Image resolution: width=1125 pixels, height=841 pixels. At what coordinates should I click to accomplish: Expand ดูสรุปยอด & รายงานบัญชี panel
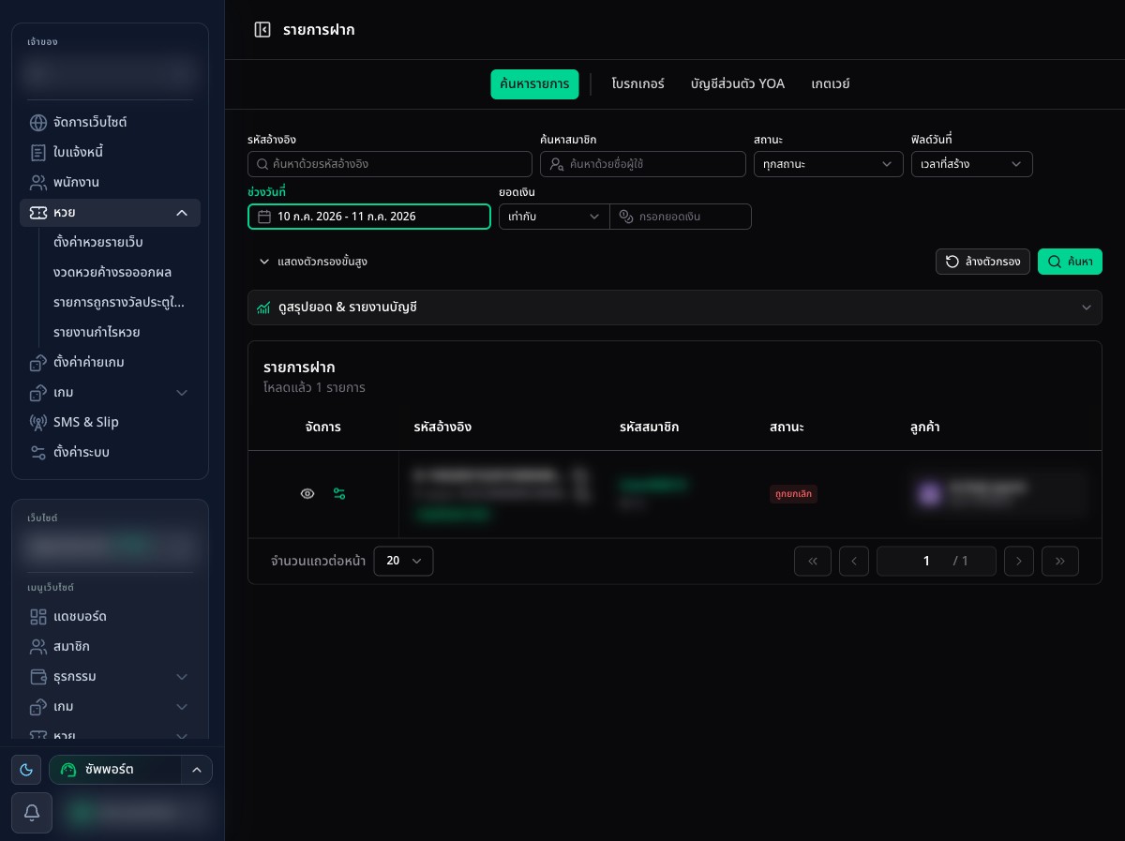click(x=675, y=308)
